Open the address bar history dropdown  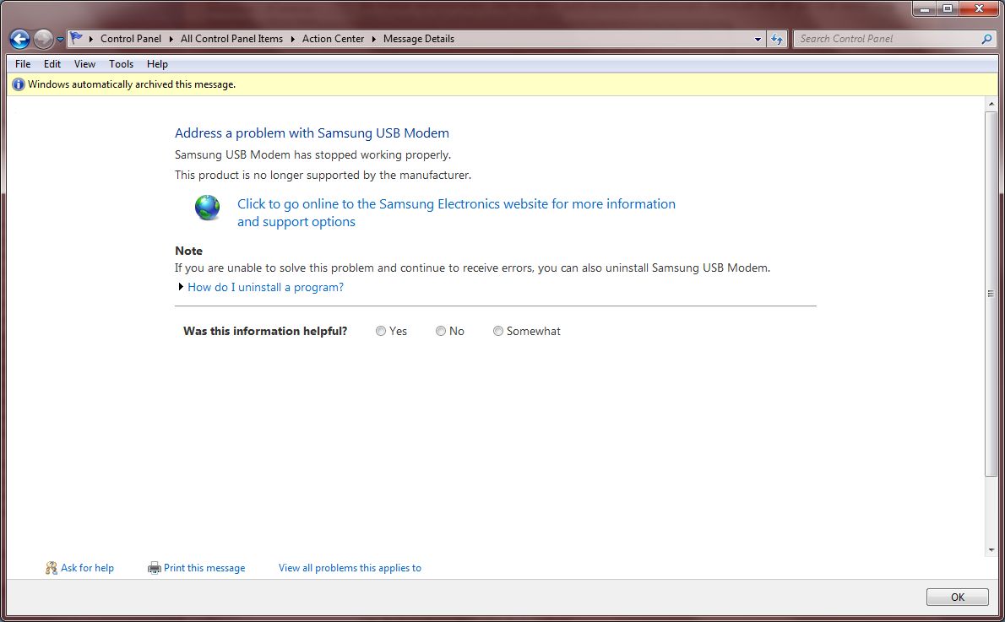[758, 39]
